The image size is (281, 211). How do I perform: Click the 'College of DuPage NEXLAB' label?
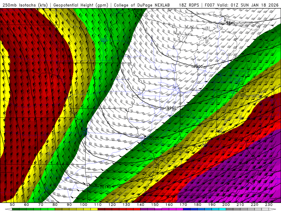click(x=142, y=5)
